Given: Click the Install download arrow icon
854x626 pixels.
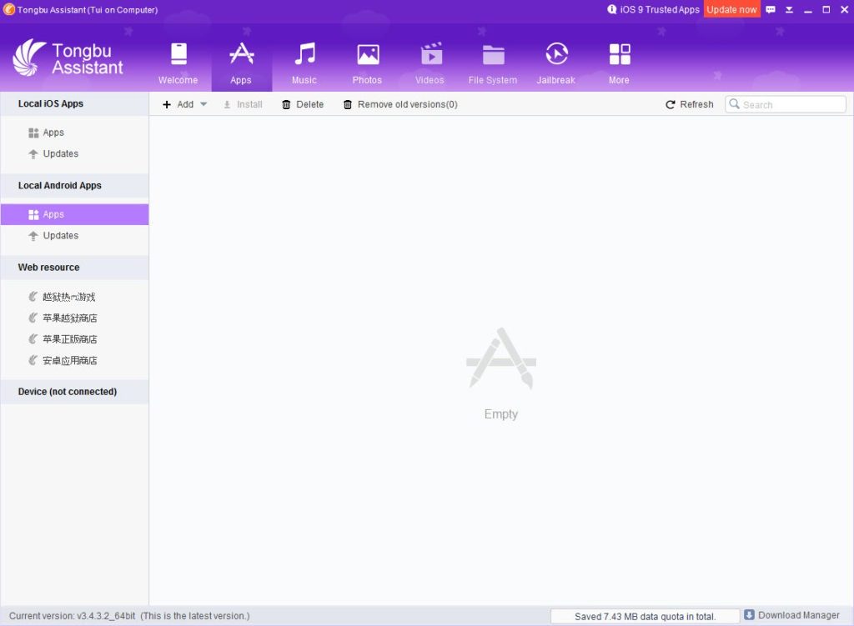Looking at the screenshot, I should pos(227,104).
